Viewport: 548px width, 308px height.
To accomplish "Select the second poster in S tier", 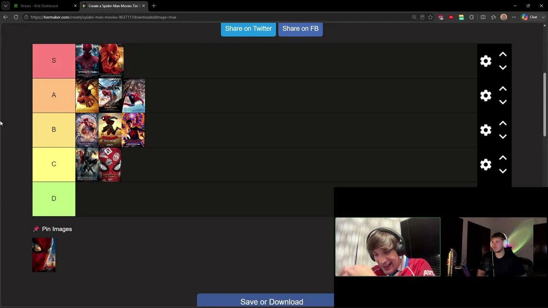I will [111, 61].
